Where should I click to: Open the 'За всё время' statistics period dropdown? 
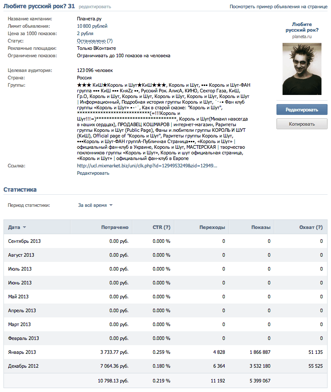[x=95, y=205]
